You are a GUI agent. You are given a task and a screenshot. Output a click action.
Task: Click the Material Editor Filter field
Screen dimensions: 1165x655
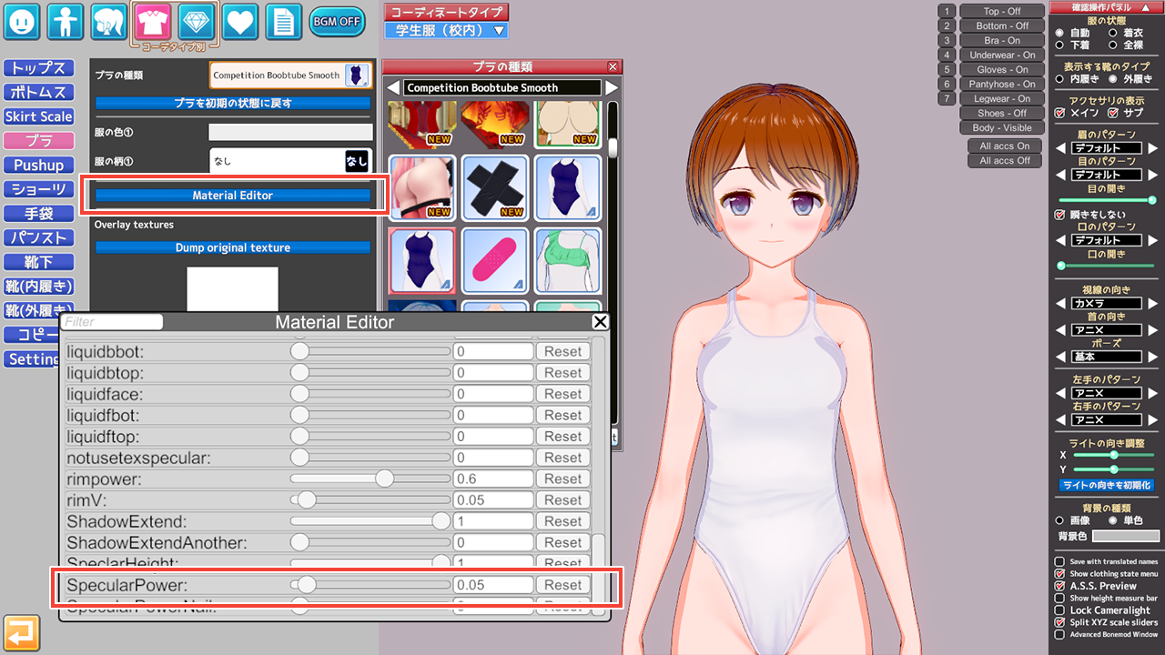coord(113,322)
